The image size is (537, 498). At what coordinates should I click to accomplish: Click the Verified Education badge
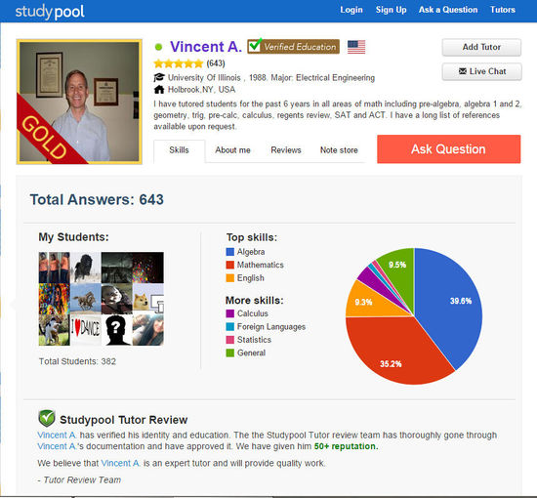click(x=294, y=46)
